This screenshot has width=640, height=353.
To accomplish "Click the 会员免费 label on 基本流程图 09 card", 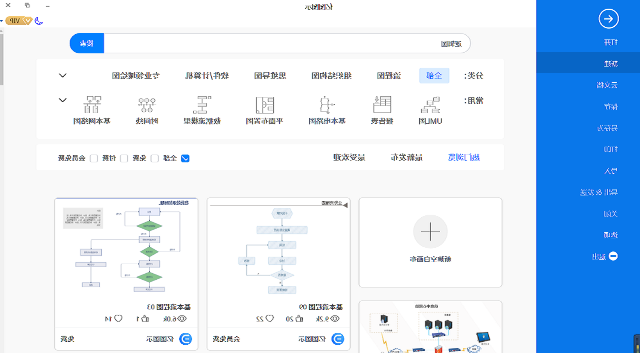I will click(x=226, y=339).
